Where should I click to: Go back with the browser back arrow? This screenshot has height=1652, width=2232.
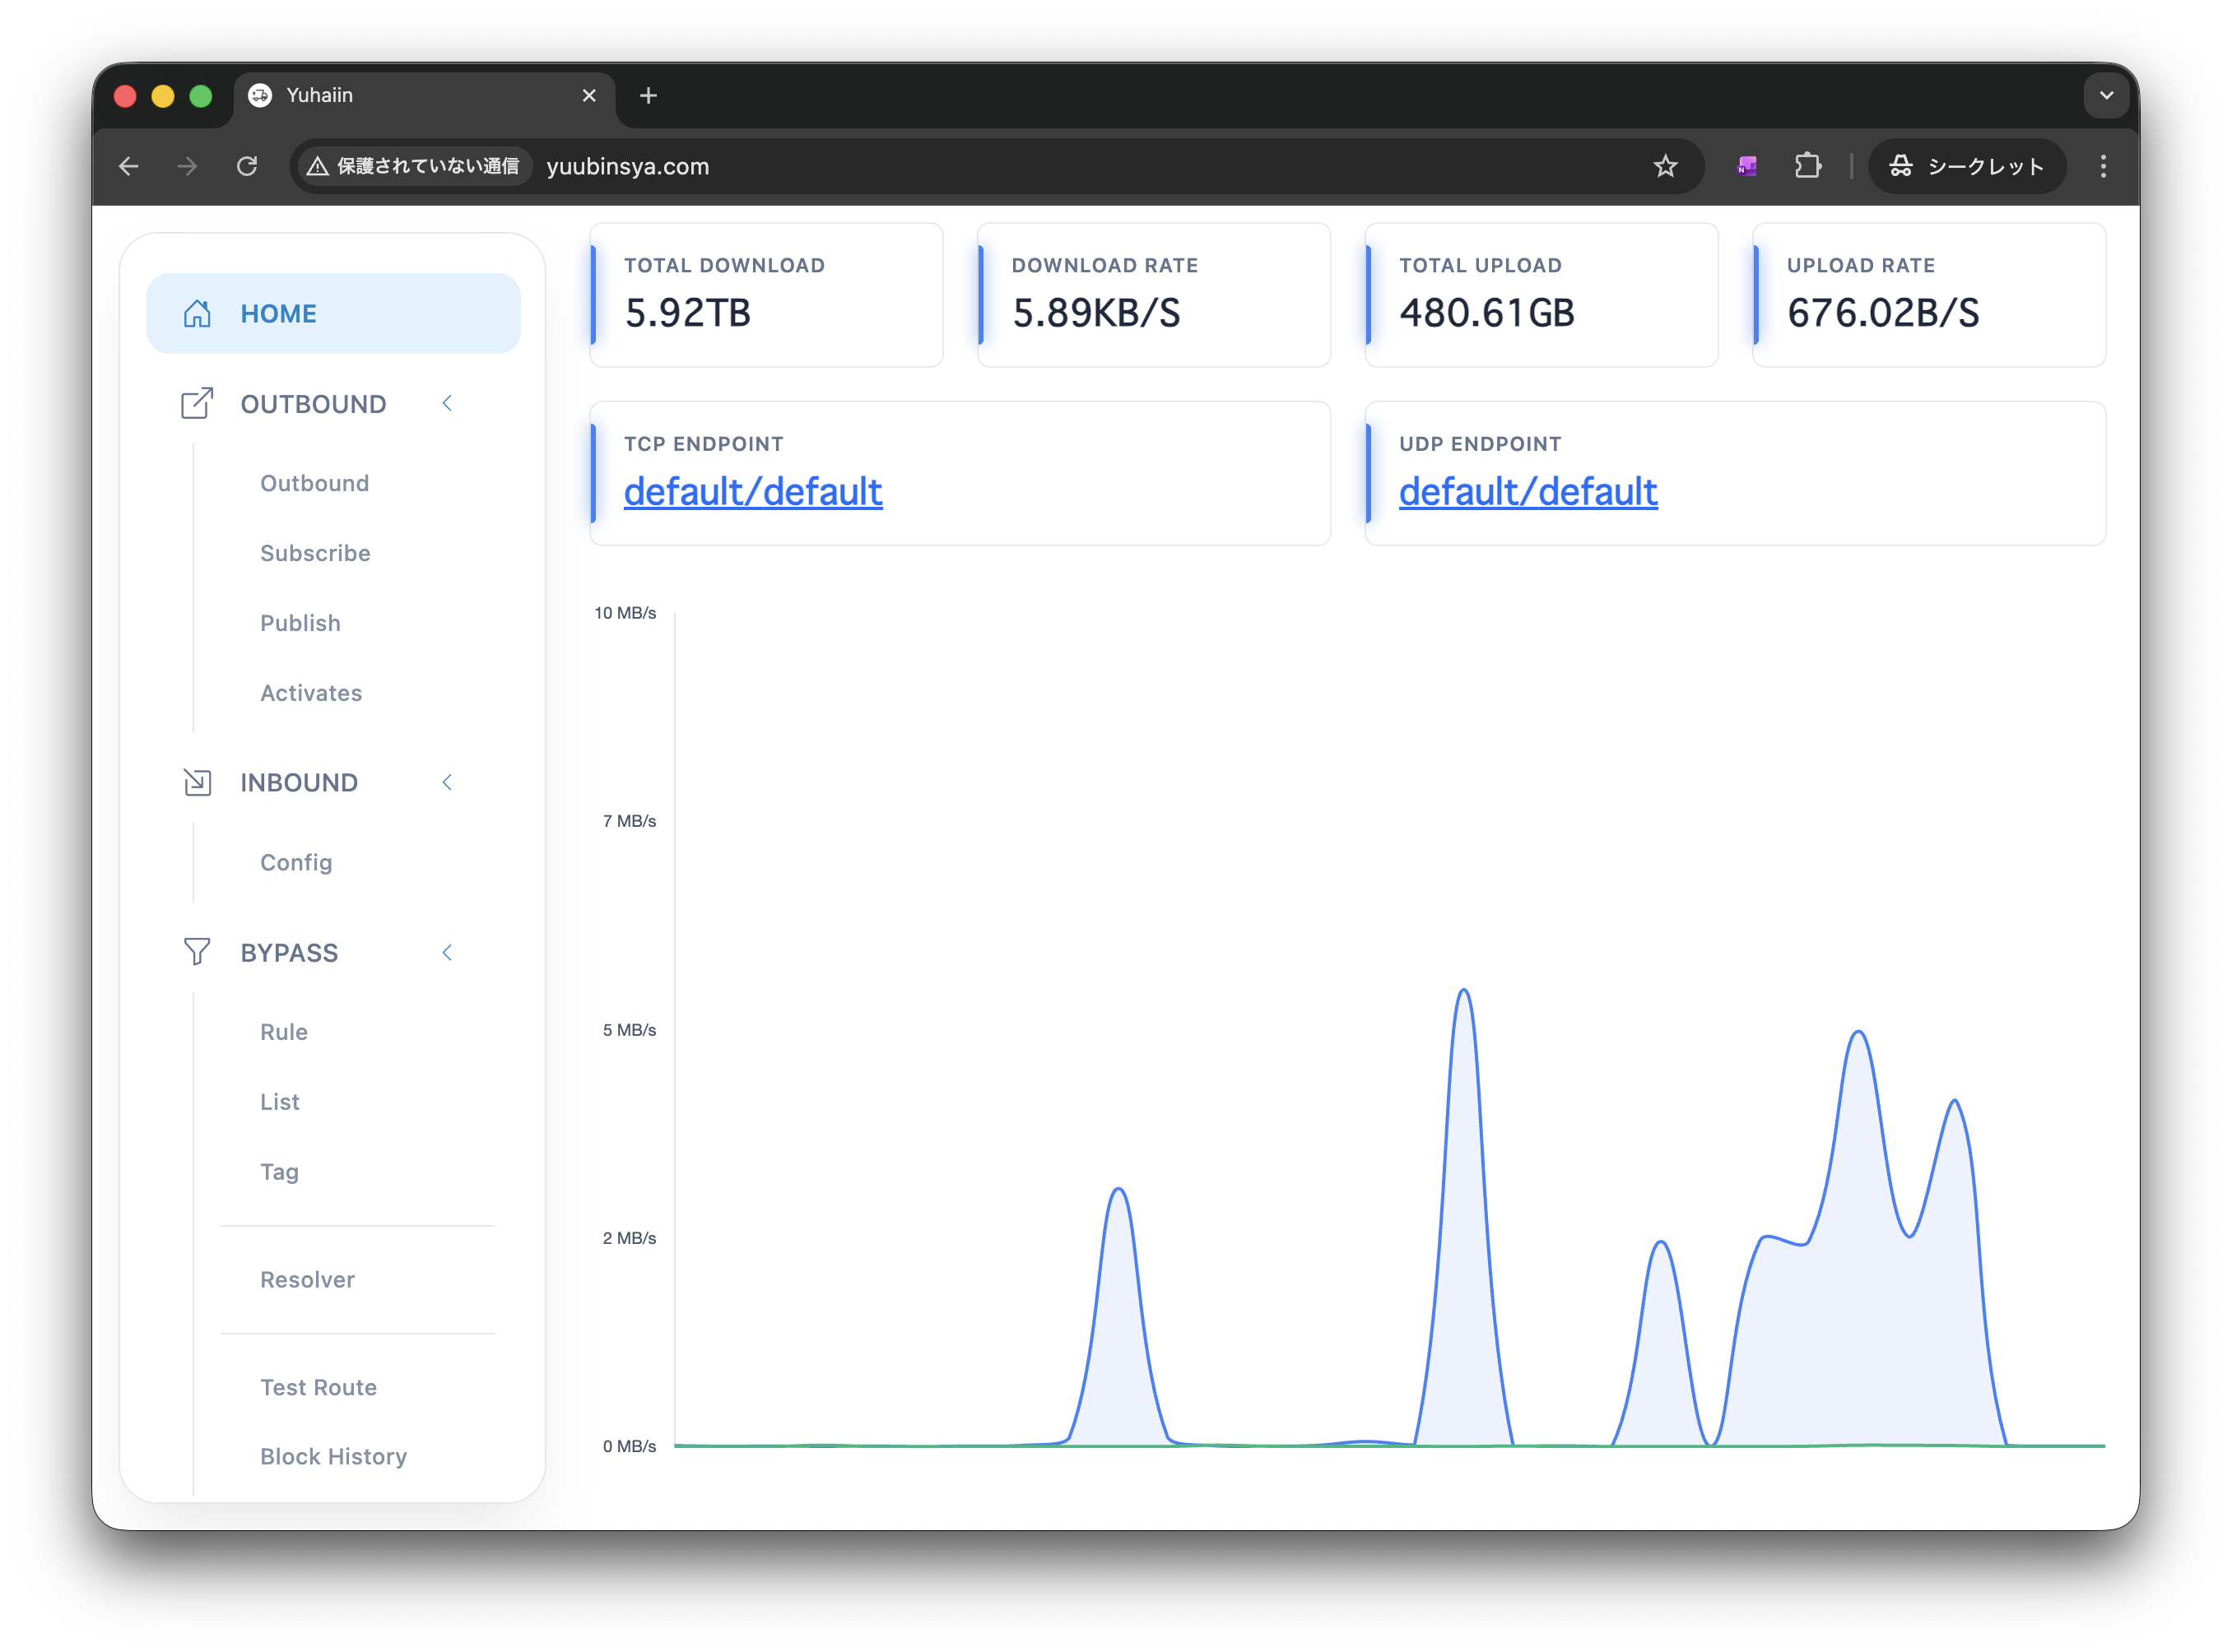click(x=129, y=166)
